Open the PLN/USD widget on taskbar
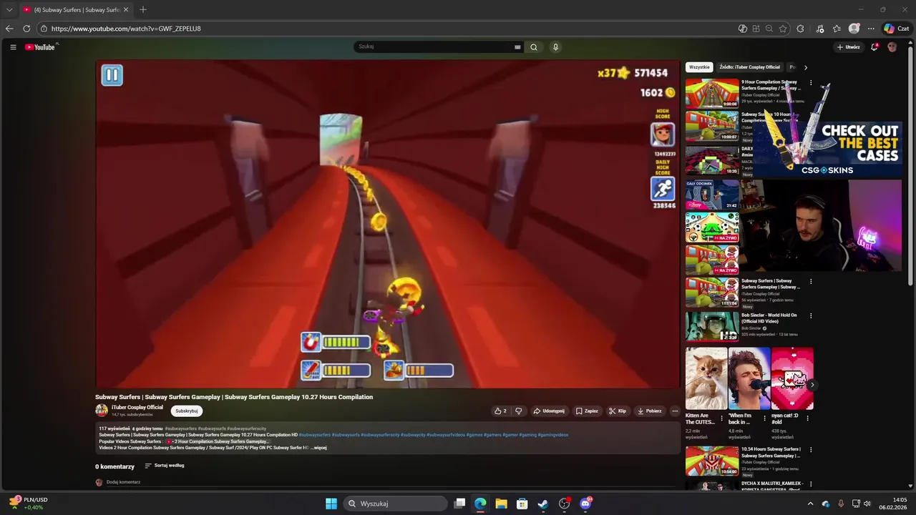 coord(29,504)
